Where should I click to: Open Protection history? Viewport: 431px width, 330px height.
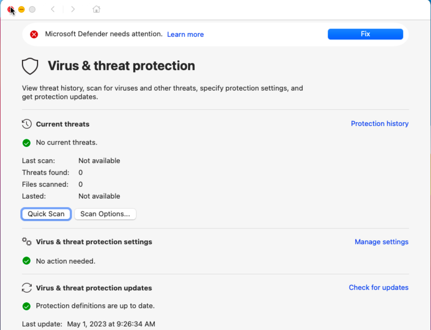380,124
